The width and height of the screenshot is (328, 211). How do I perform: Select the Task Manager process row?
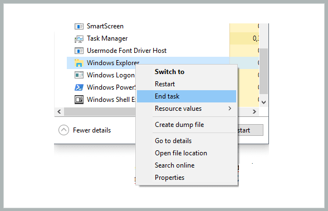(x=163, y=38)
